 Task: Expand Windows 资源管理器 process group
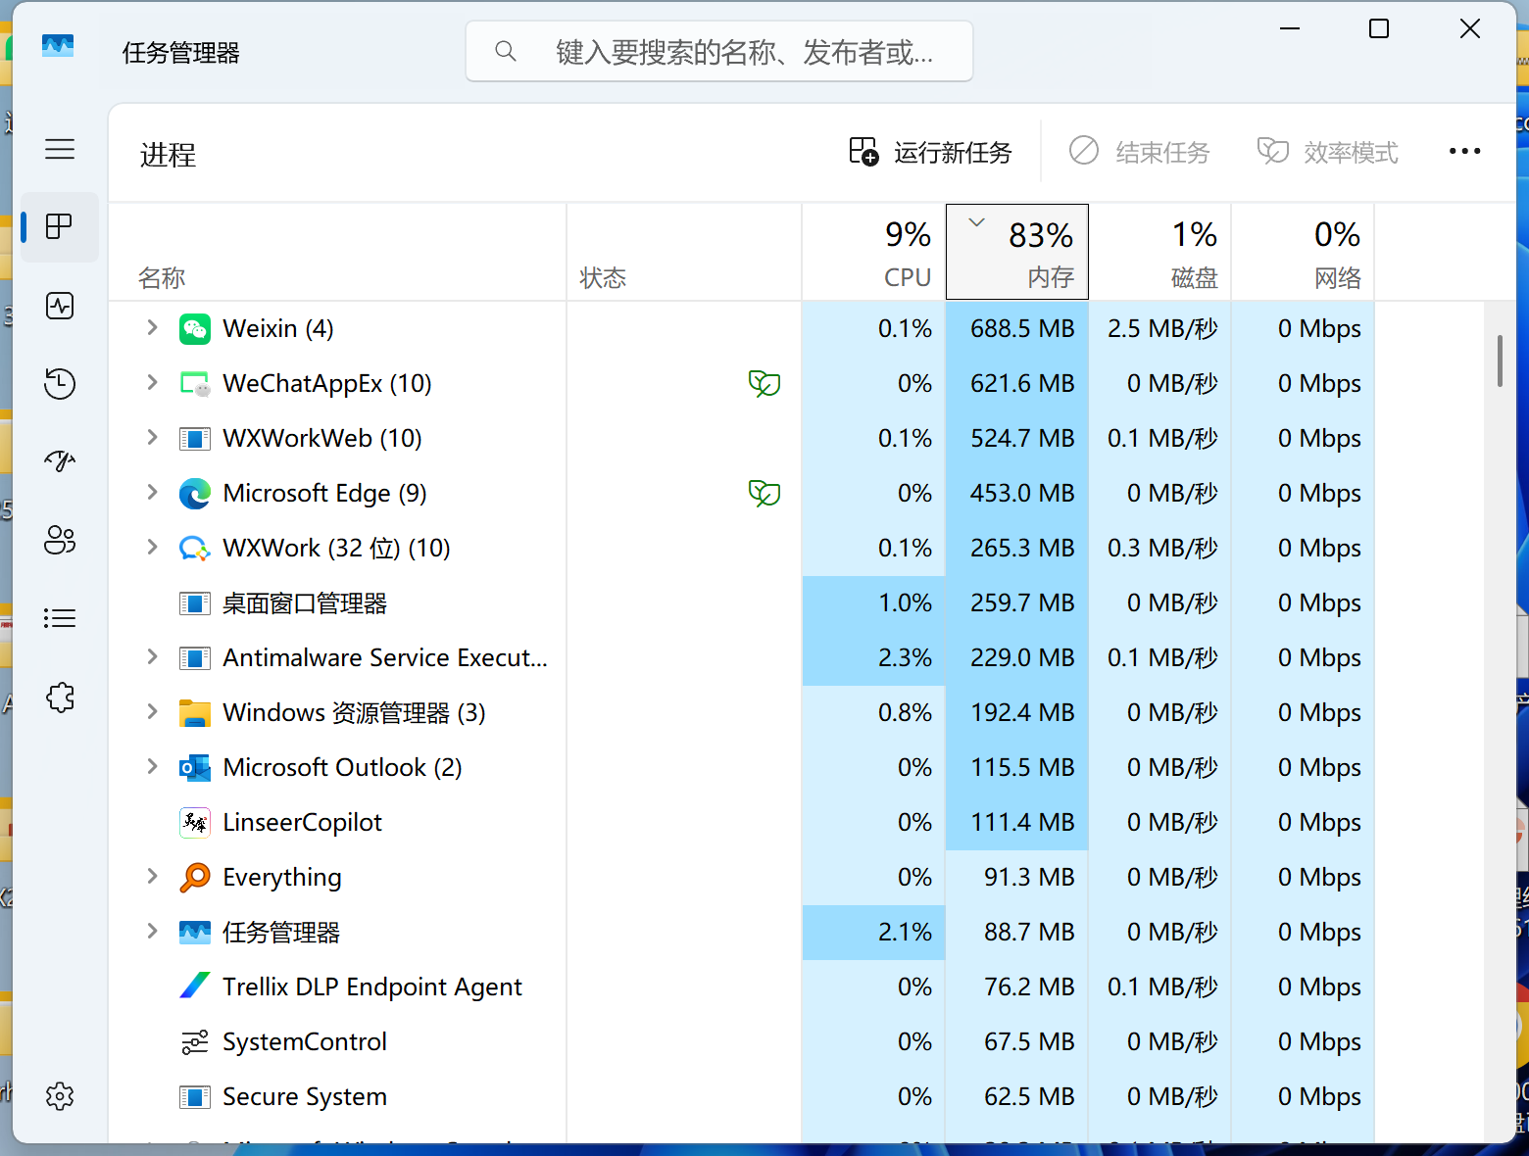152,712
